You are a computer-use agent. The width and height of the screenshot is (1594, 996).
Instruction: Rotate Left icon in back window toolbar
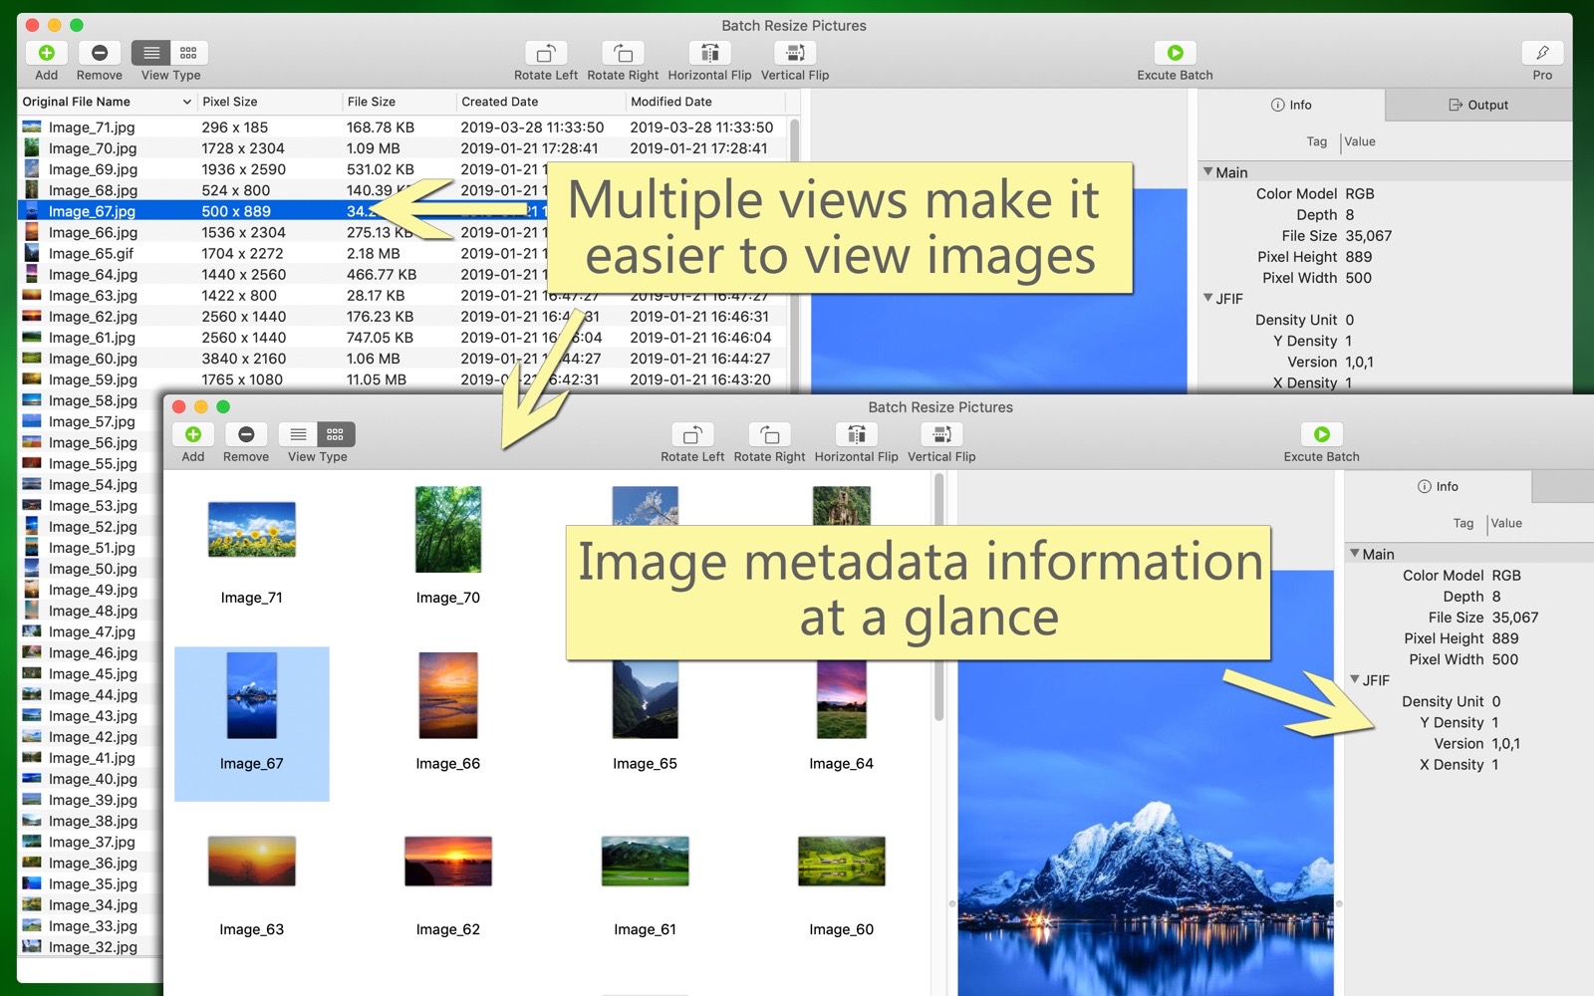545,53
